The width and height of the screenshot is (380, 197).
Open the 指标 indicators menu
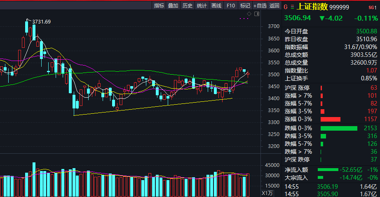point(159,5)
